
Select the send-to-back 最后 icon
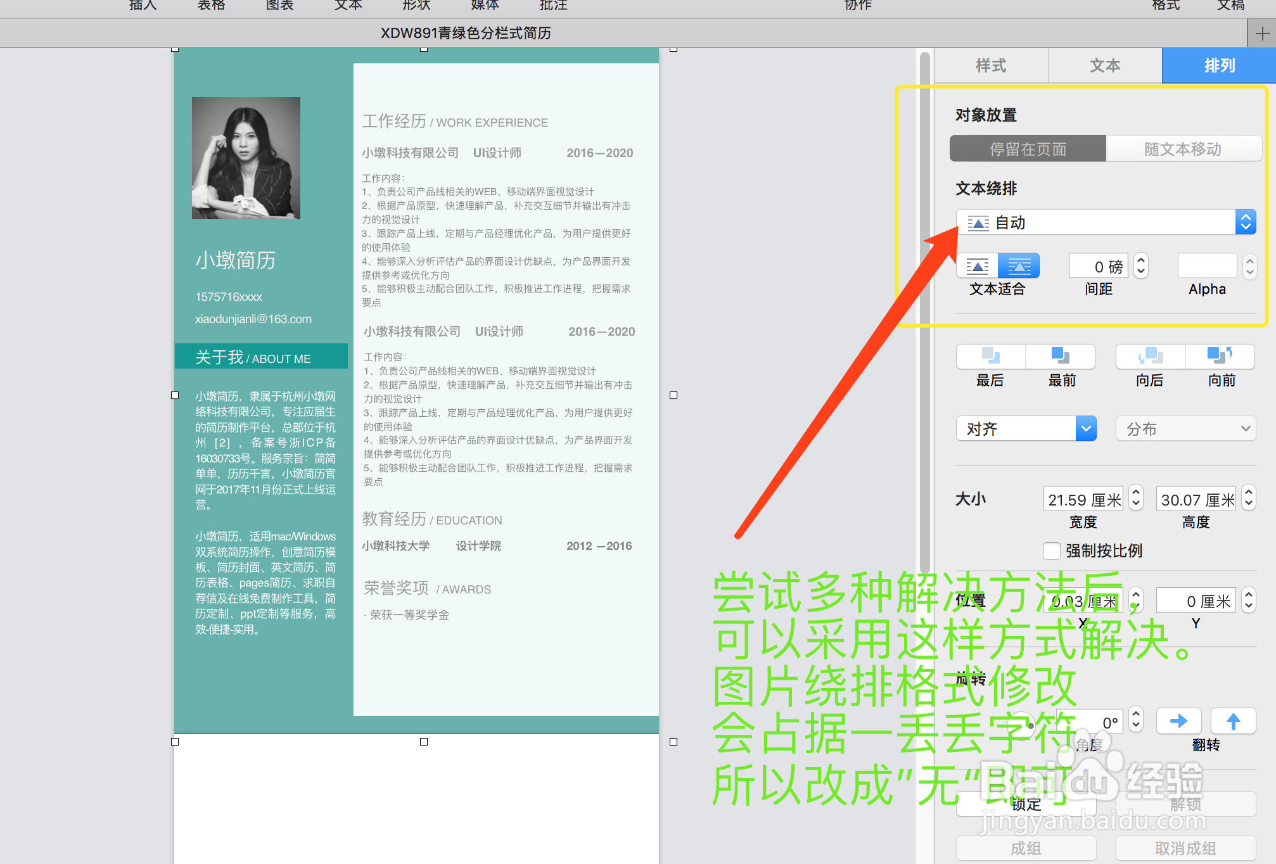click(990, 357)
